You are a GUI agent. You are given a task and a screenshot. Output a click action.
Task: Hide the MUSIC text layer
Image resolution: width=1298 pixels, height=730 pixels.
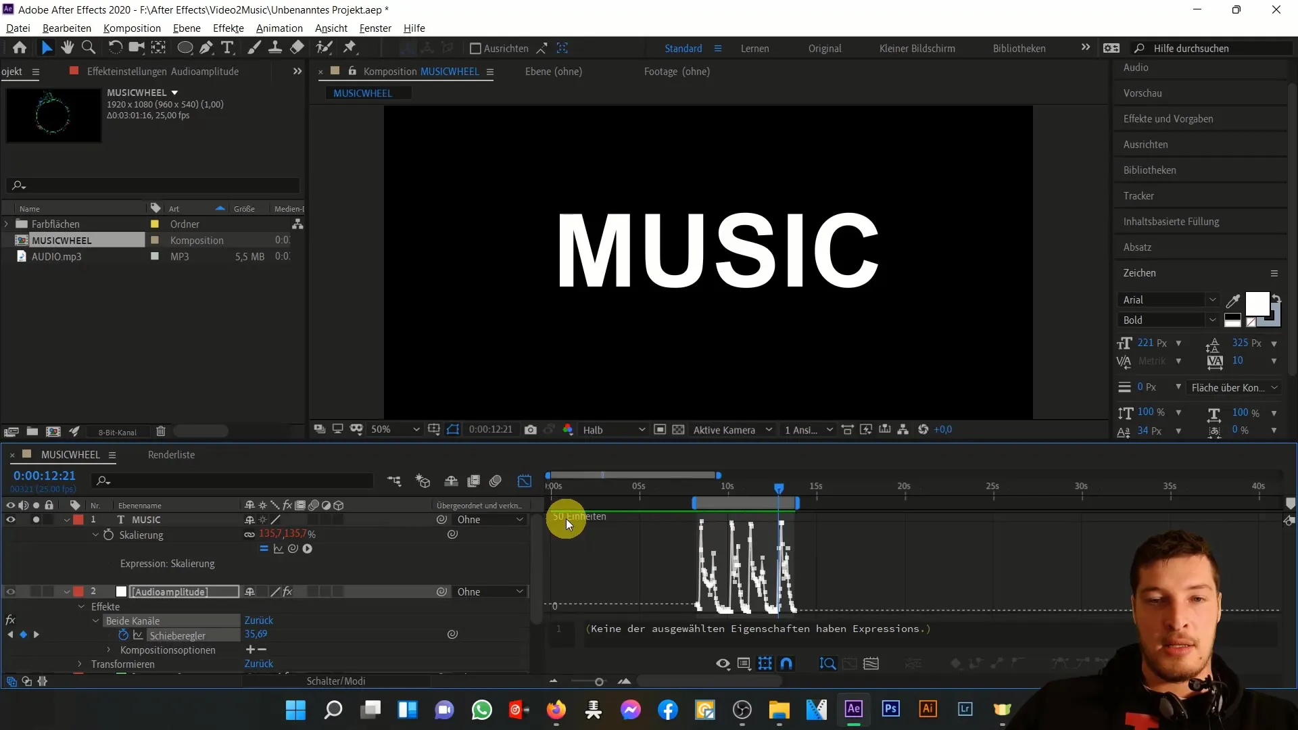click(10, 520)
